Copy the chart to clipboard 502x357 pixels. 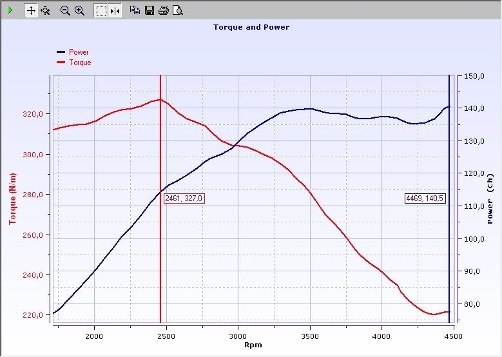point(135,10)
